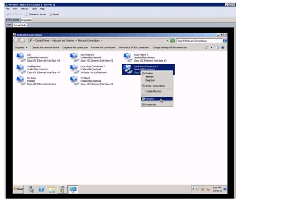
Task: Click the change view icon
Action: click(x=206, y=47)
